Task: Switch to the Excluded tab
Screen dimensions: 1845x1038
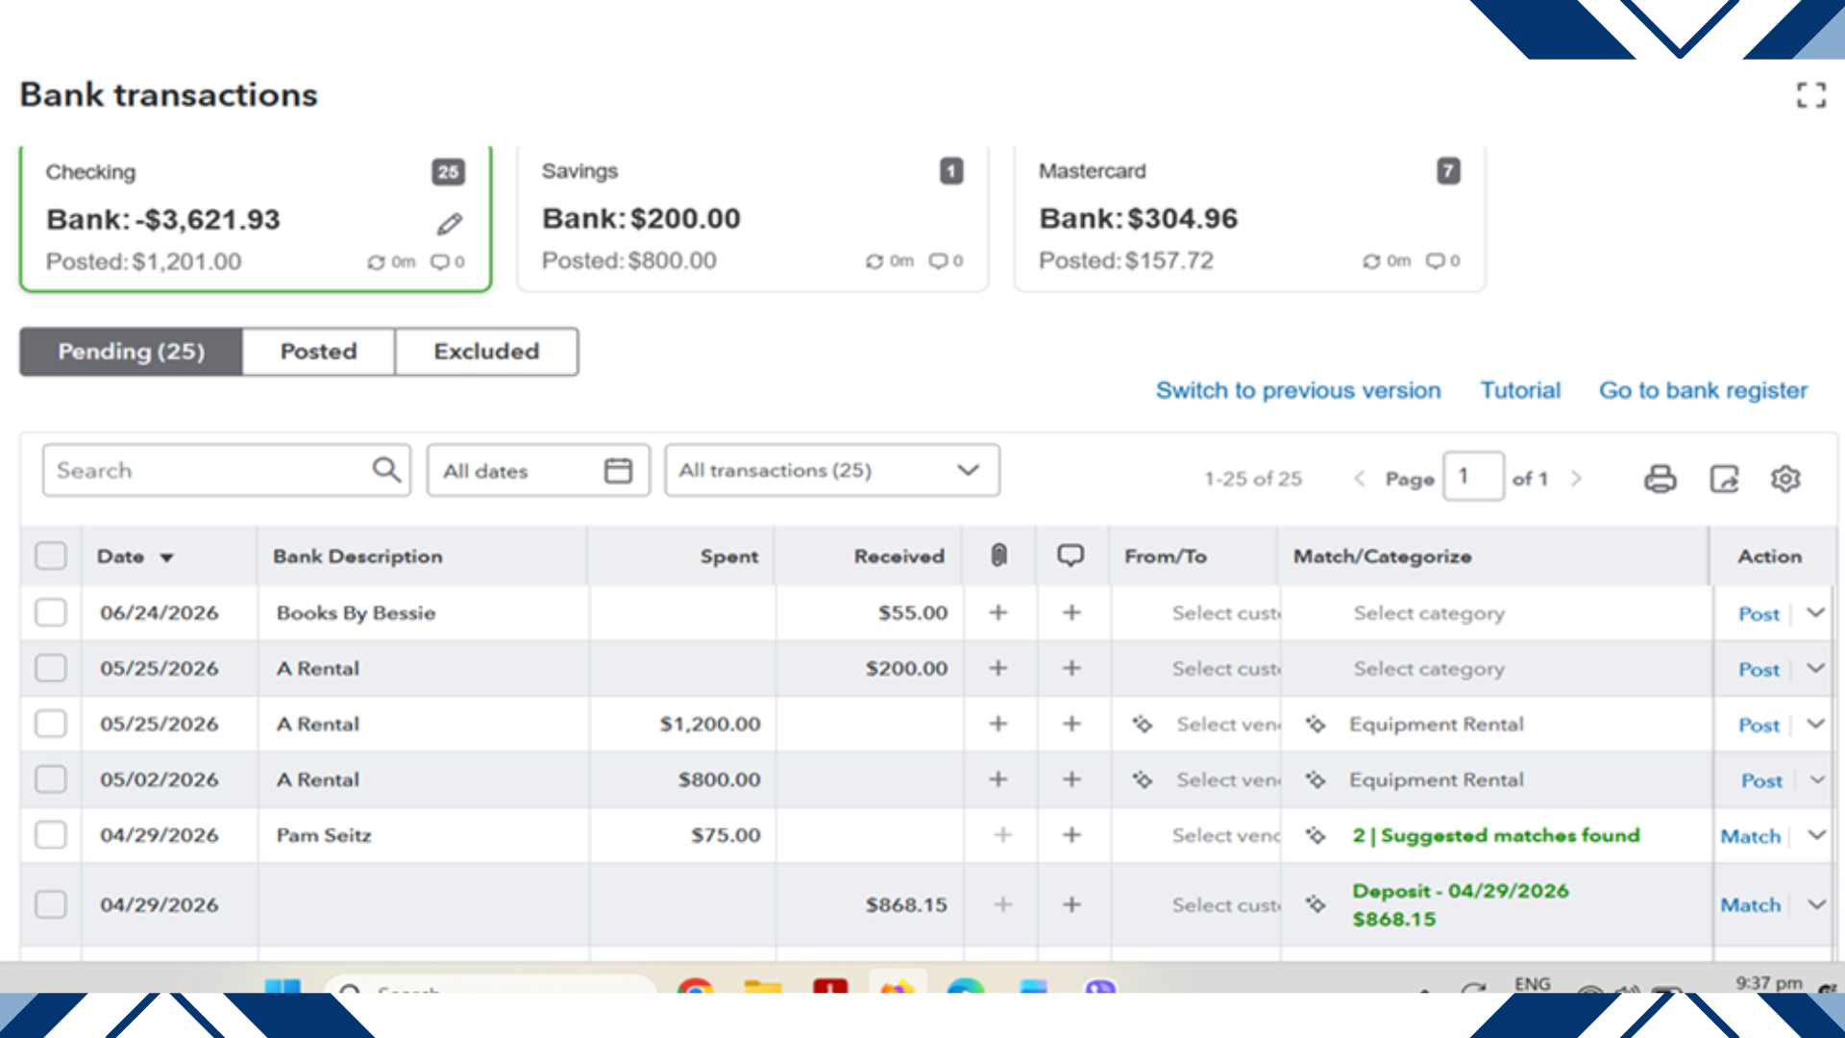Action: pos(486,352)
